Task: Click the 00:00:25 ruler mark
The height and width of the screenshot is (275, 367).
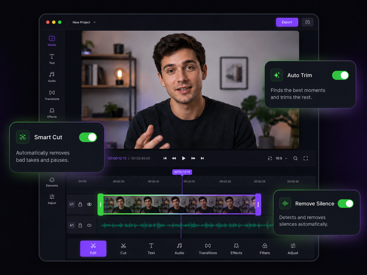Action: point(260,182)
